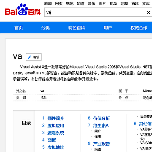Open subsection 描述 under 产业报告

(98, 149)
